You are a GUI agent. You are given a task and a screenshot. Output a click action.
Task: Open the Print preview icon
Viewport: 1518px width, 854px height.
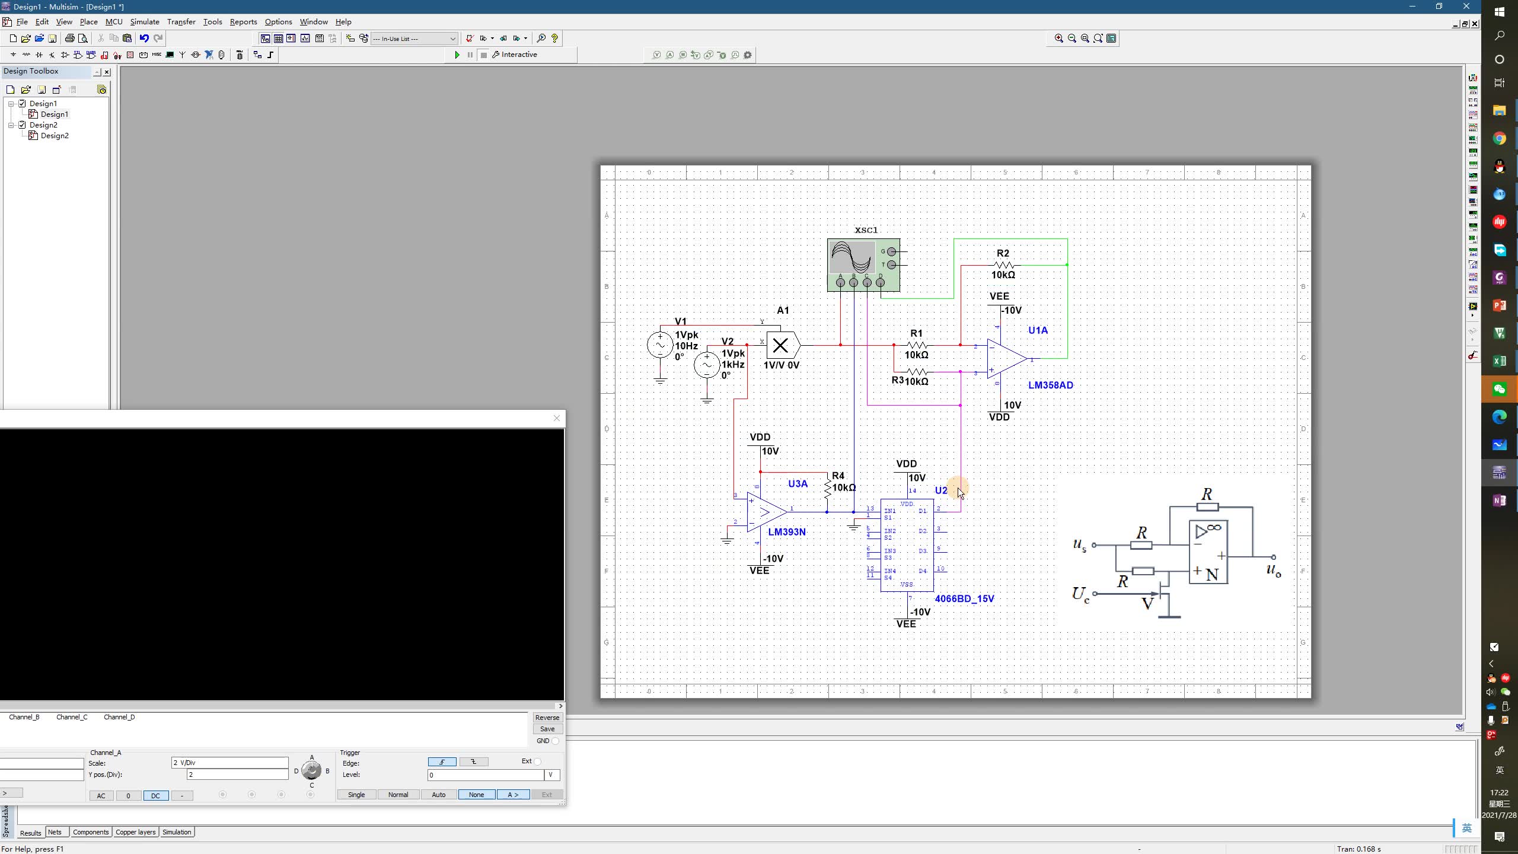(83, 39)
